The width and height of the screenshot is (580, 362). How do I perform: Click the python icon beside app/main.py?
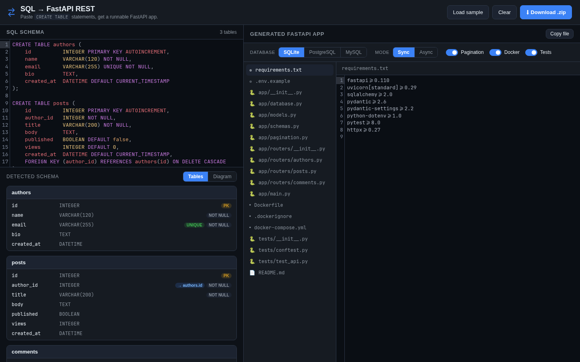click(252, 194)
